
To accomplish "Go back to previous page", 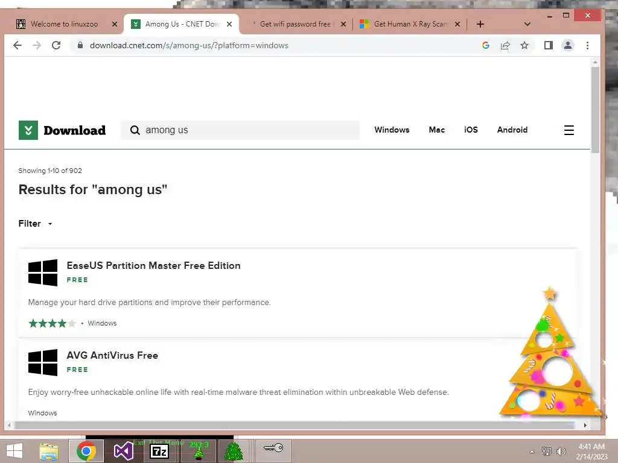I will tap(18, 45).
